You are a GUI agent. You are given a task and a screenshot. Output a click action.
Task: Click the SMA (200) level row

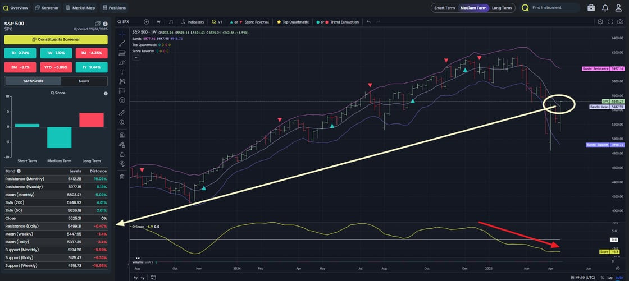[x=56, y=202]
